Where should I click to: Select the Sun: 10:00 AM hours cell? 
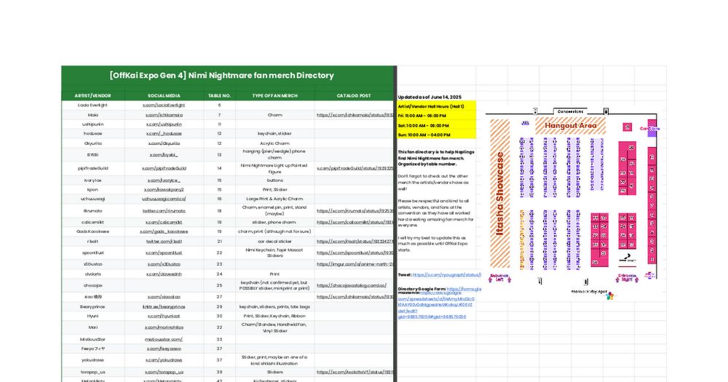tap(436, 135)
